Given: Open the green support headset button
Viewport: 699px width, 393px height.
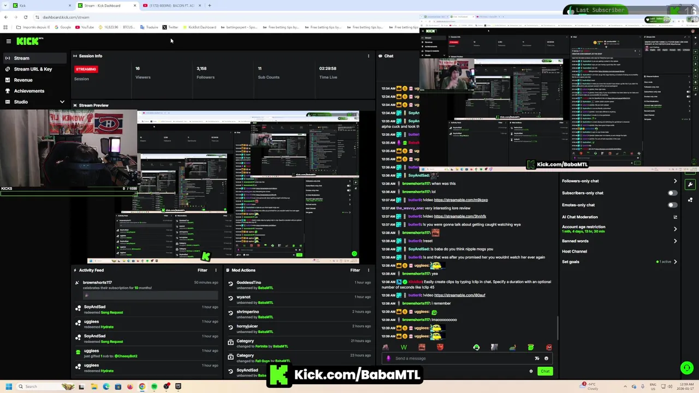Looking at the screenshot, I should [686, 368].
